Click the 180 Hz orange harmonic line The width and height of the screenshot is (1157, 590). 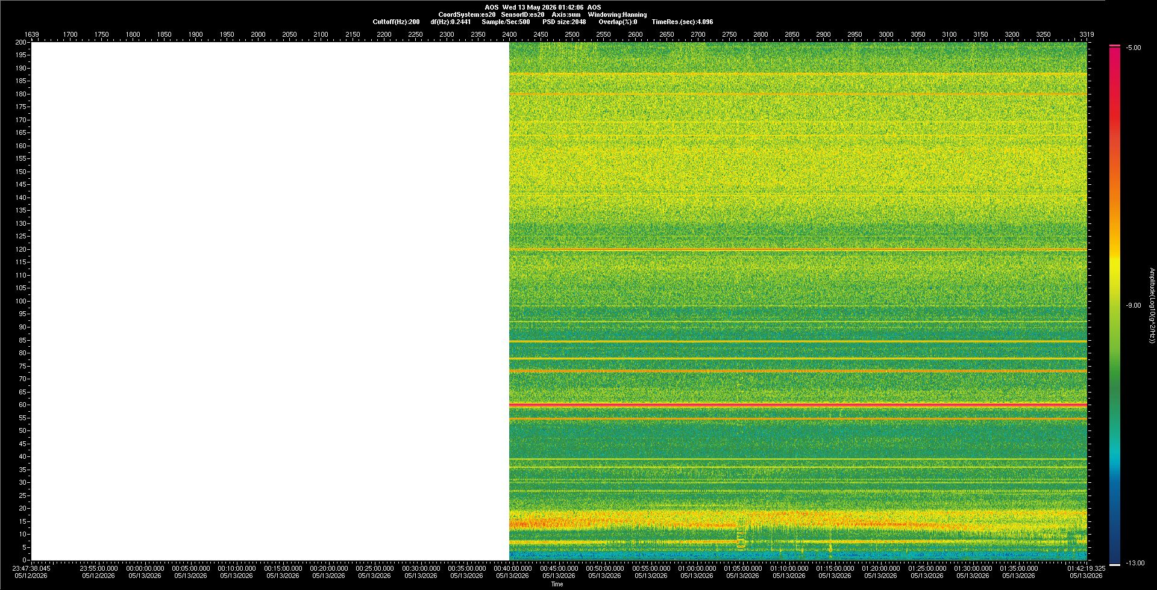click(x=798, y=94)
